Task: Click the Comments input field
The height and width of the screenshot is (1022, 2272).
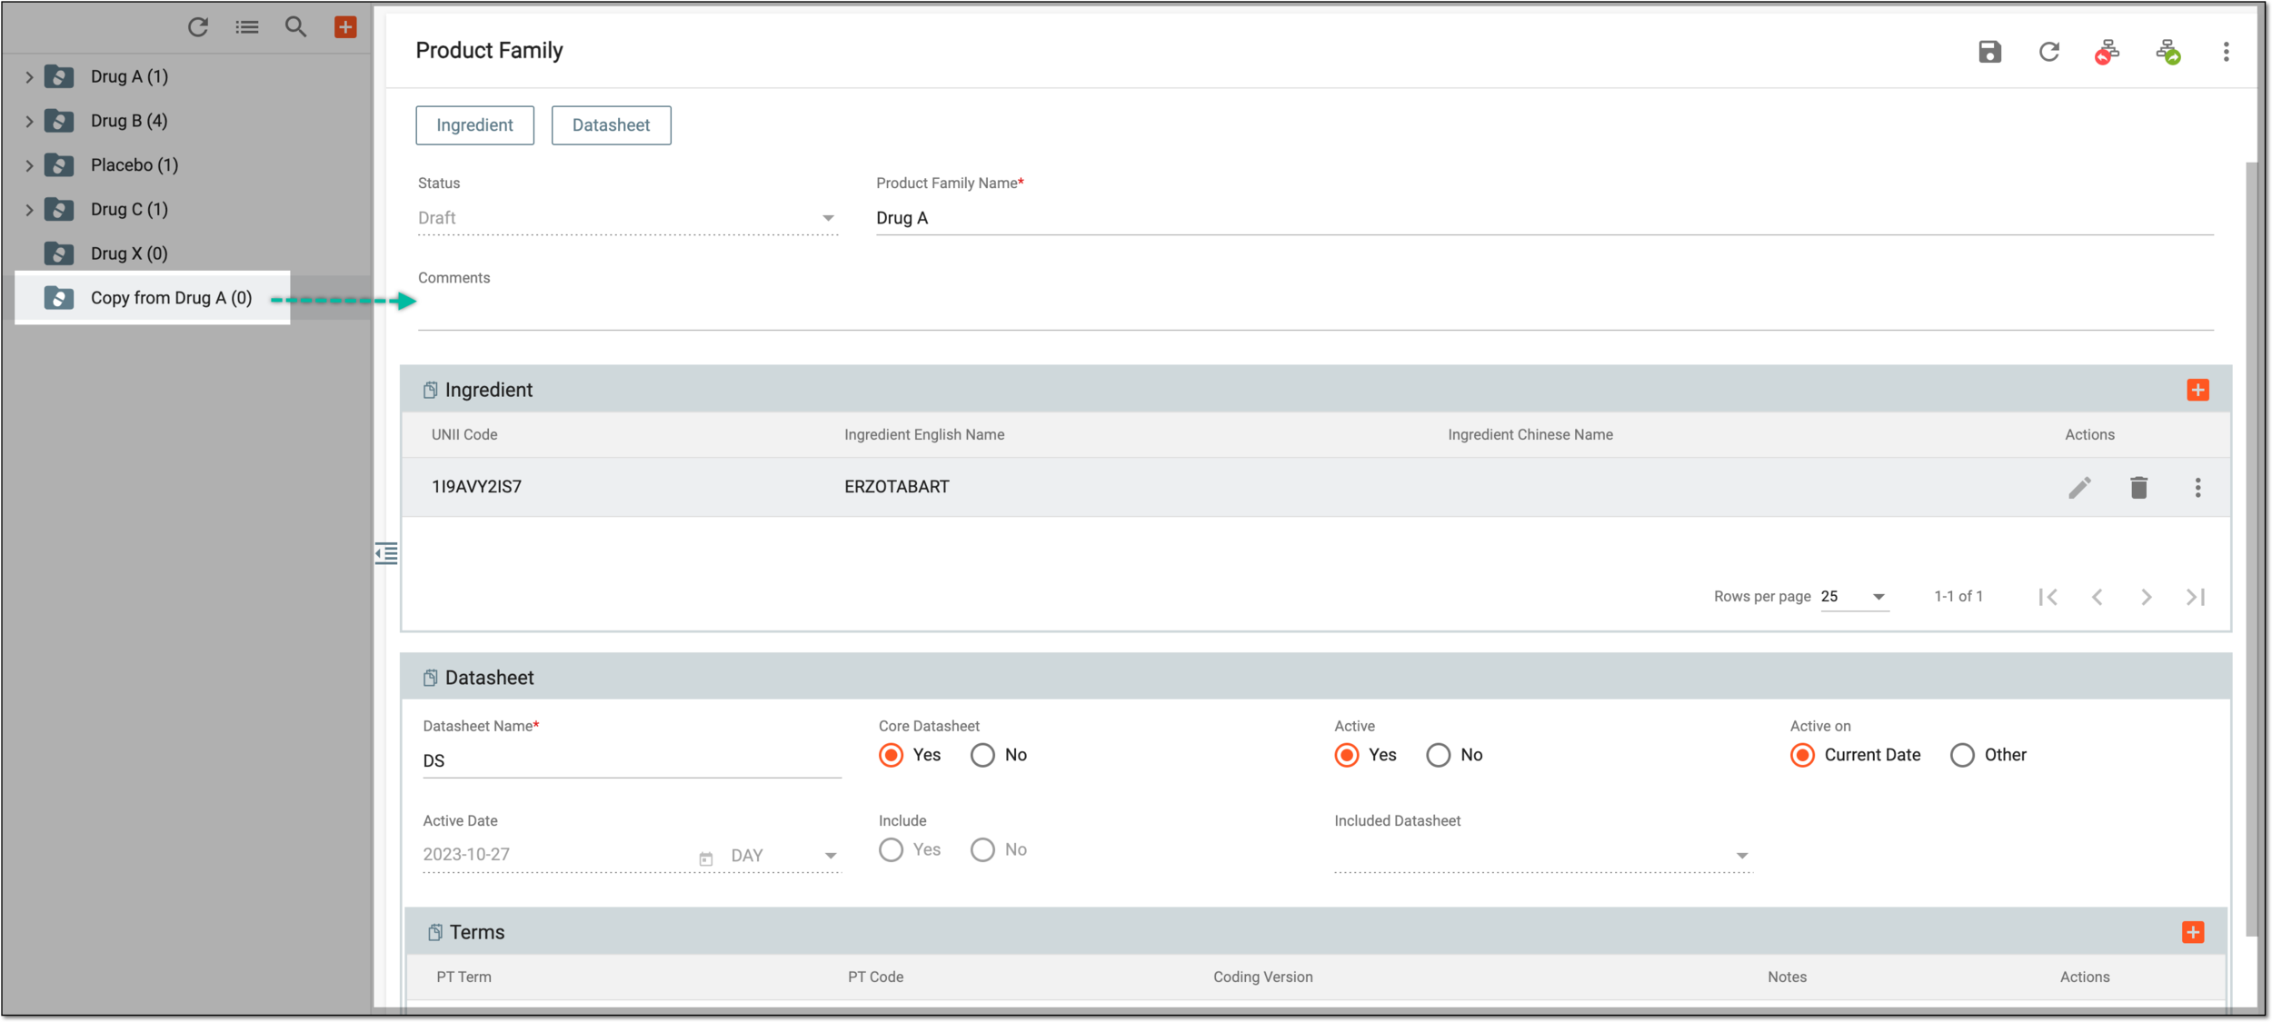Action: click(x=1315, y=312)
